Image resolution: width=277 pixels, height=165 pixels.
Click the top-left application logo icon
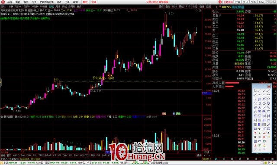[3, 2]
